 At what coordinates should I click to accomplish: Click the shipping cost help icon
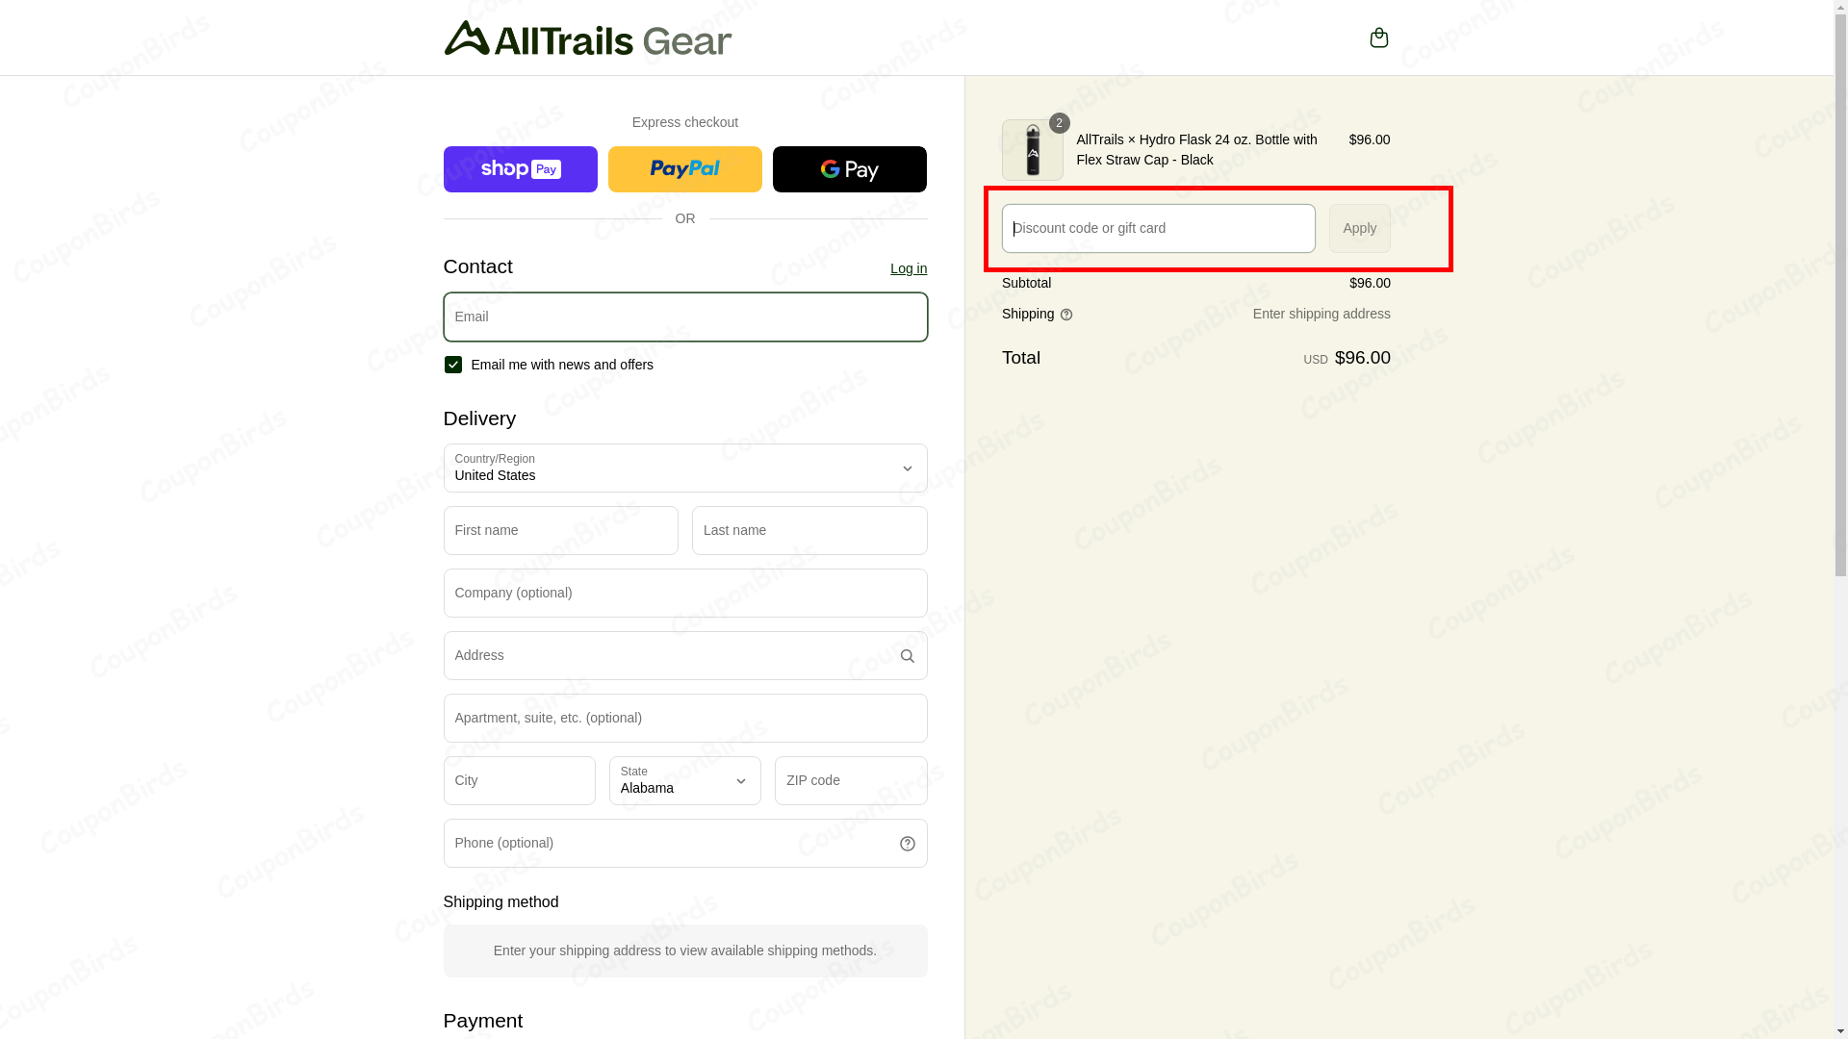pos(1066,315)
